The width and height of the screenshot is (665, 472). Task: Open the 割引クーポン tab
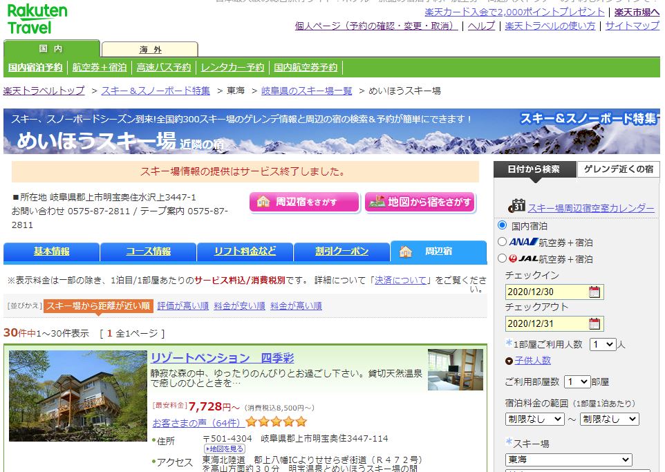(x=341, y=252)
